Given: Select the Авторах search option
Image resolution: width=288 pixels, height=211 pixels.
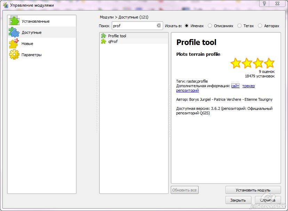Looking at the screenshot, I should click(x=260, y=26).
